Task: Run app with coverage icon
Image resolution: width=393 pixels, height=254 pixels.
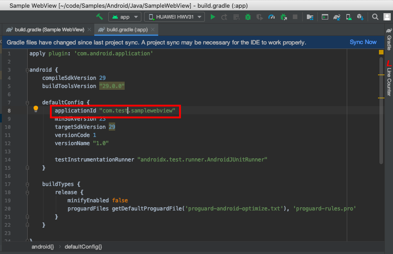Action: pyautogui.click(x=260, y=17)
